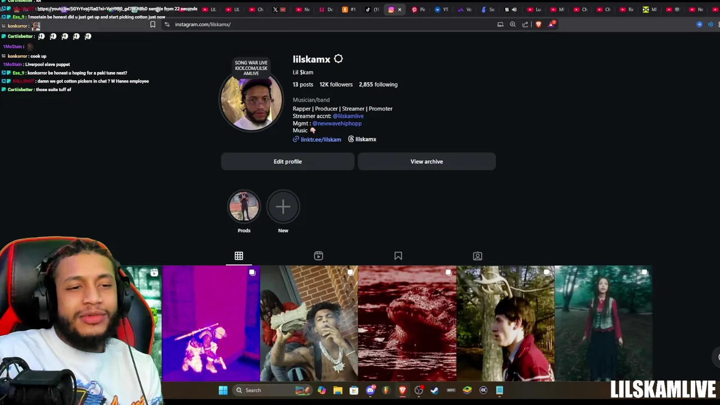This screenshot has height=405, width=720.
Task: Open the linktr.ee/lilskam link
Action: point(321,139)
